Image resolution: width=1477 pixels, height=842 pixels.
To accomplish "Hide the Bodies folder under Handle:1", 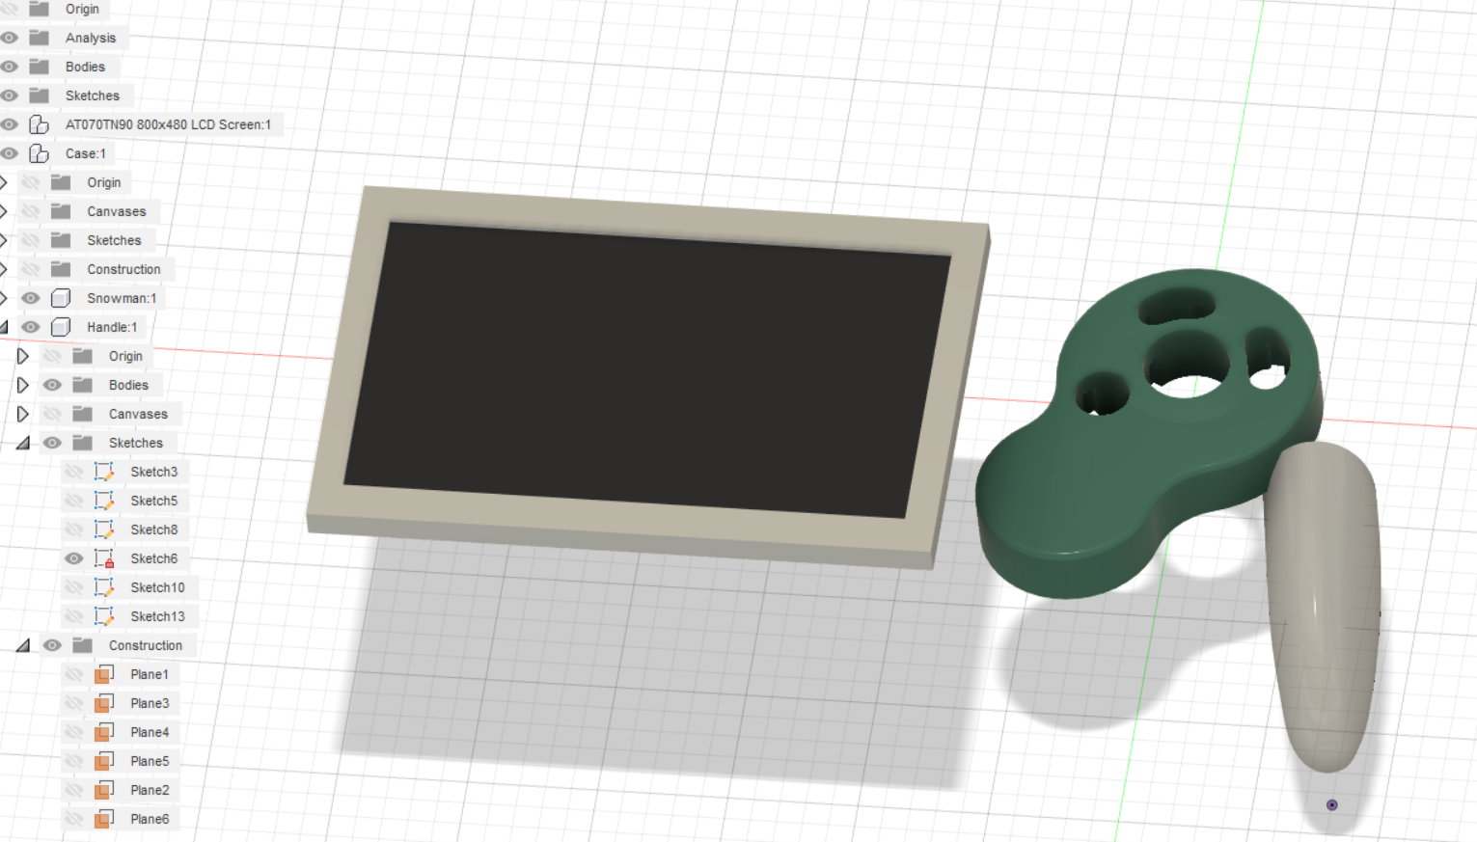I will [52, 385].
